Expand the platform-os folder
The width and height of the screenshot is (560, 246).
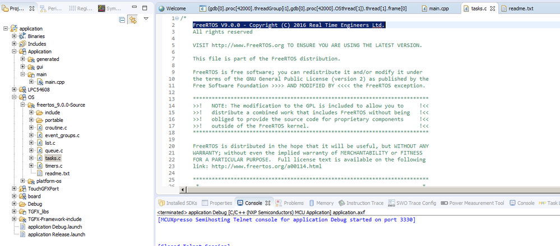click(x=22, y=181)
